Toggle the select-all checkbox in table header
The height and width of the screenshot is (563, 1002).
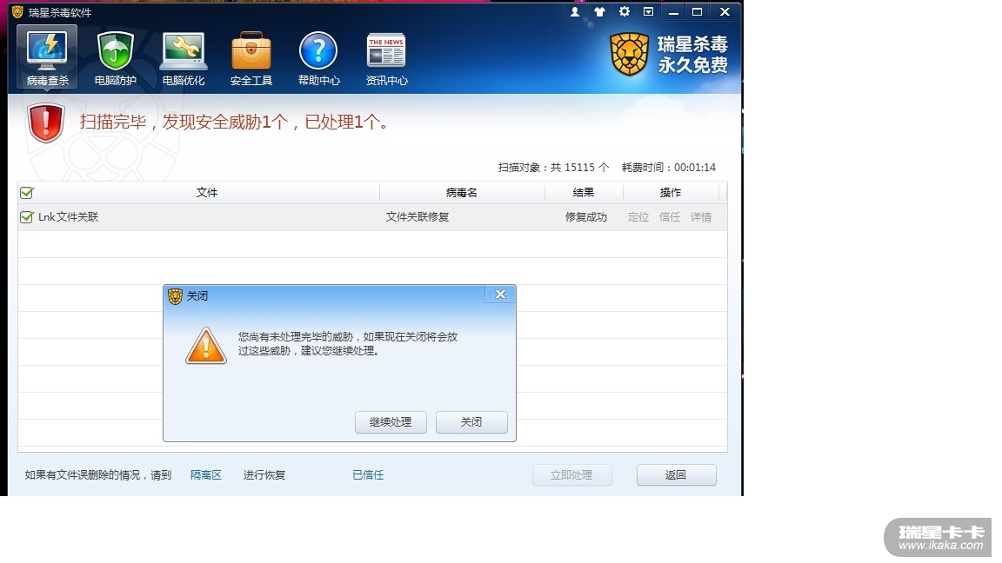(x=27, y=193)
